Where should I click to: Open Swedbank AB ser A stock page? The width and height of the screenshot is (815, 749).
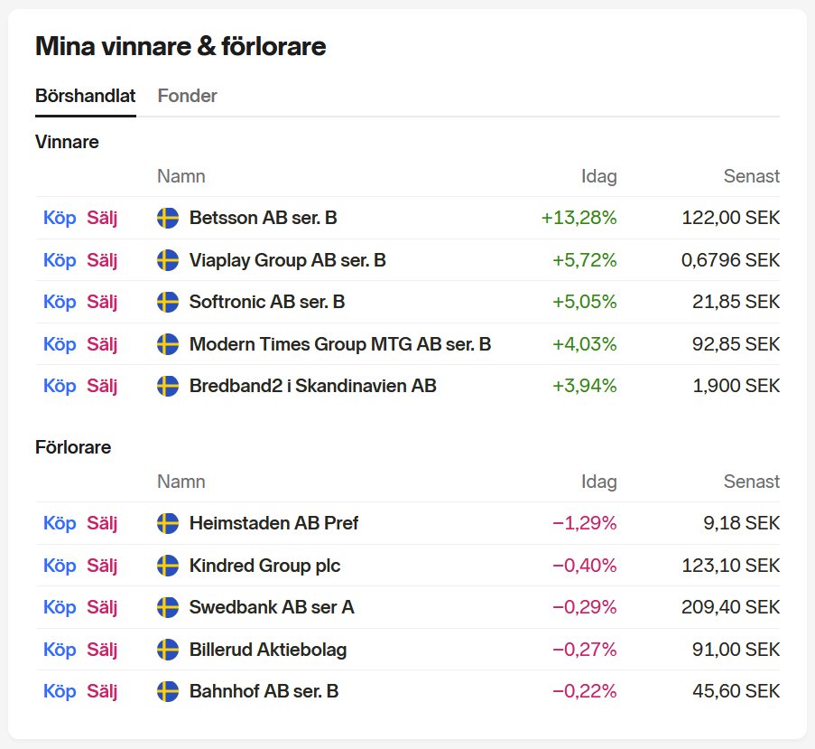(272, 607)
